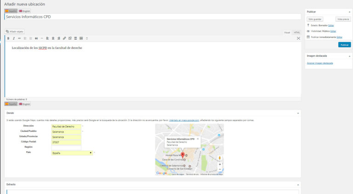Apply italic formatting in the editor
The width and height of the screenshot is (353, 194).
[13, 38]
